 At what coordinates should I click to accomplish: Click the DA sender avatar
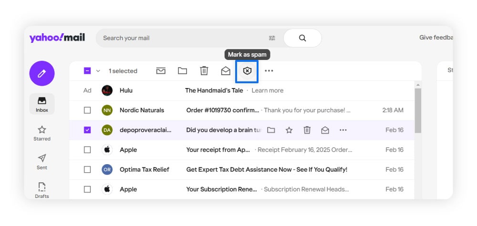point(107,130)
